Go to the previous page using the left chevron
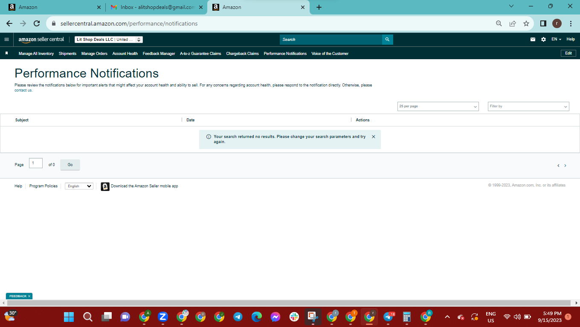580x327 pixels. point(558,166)
